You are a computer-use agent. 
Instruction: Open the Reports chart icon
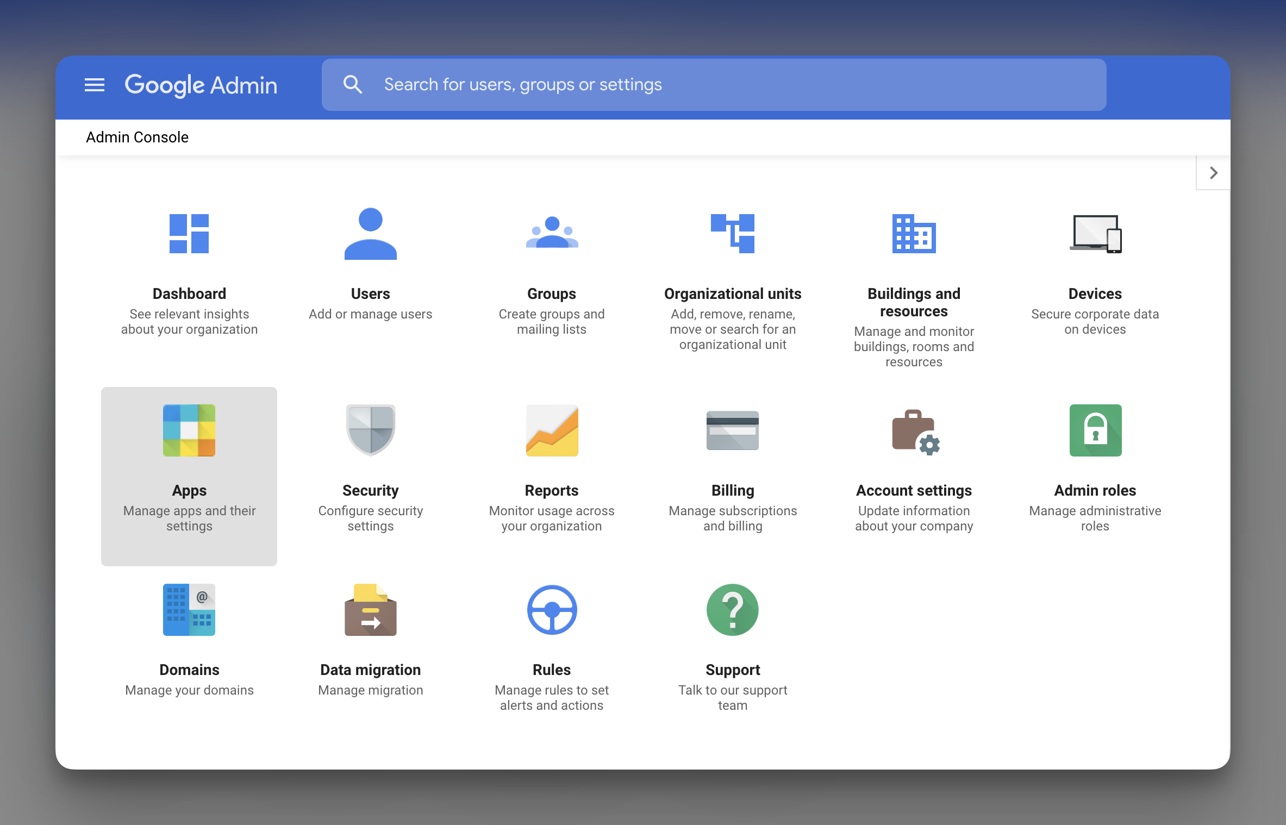[x=552, y=430]
